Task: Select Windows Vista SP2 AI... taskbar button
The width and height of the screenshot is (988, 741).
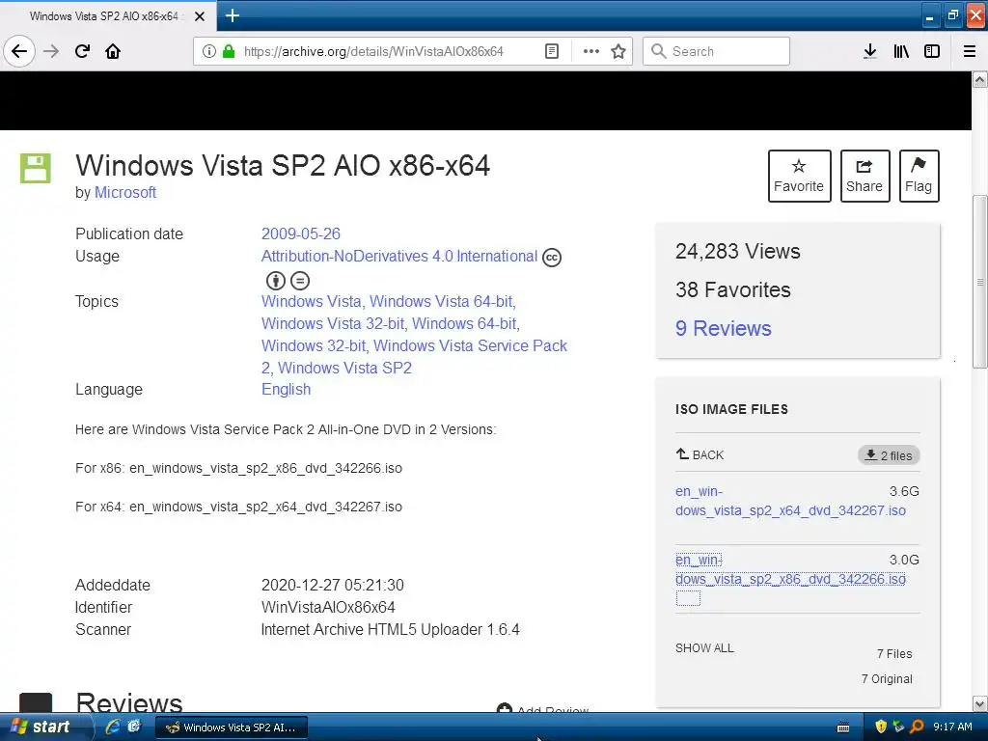Action: [232, 727]
